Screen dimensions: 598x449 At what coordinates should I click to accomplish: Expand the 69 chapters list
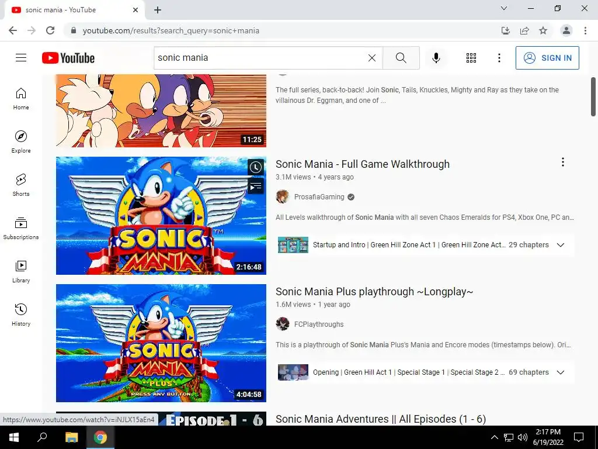pos(560,372)
